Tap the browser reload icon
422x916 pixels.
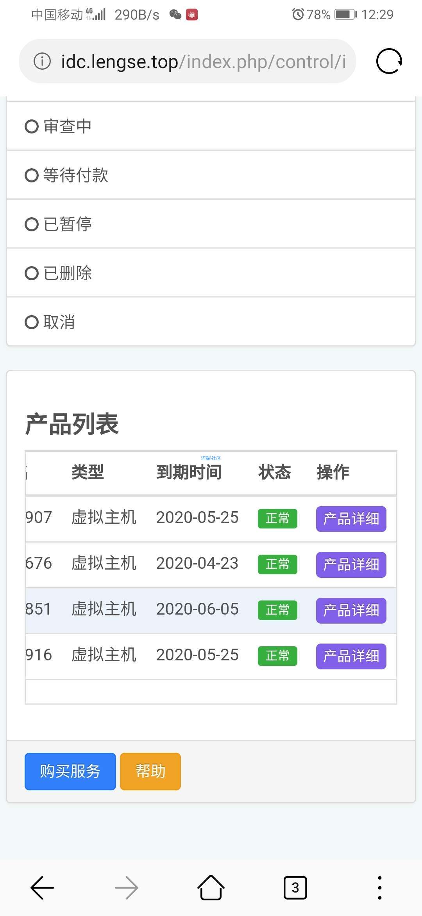(x=389, y=61)
